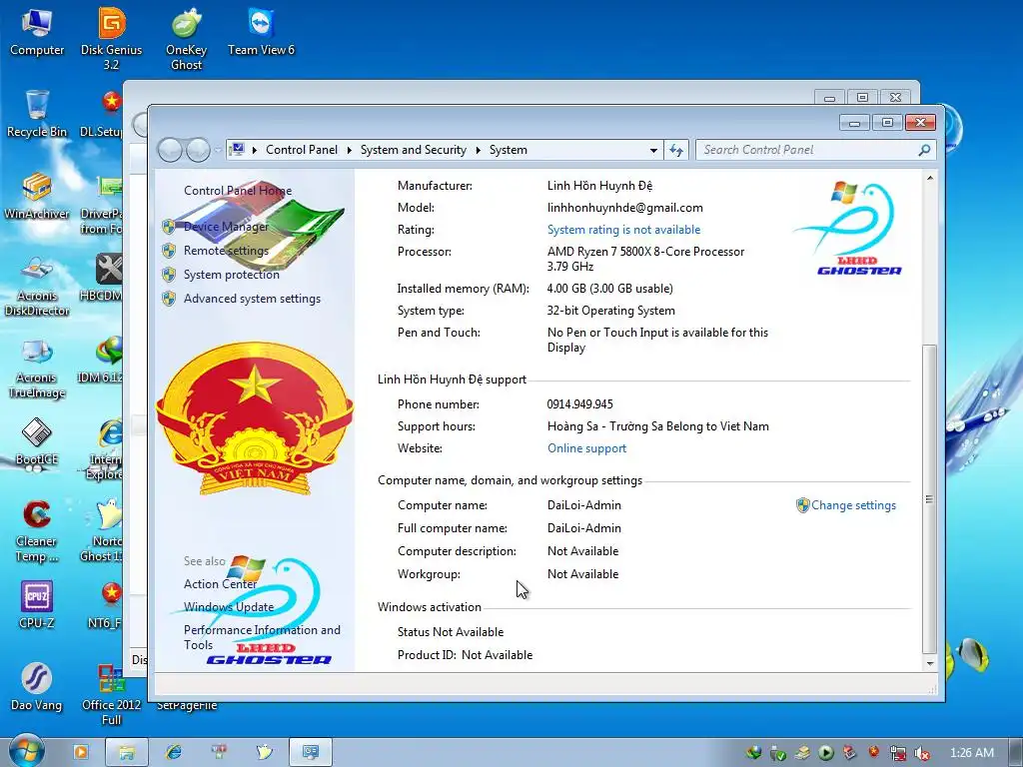Click the taskbar clock showing 1:26 AM
Screen dimensions: 1023x767
[x=971, y=753]
